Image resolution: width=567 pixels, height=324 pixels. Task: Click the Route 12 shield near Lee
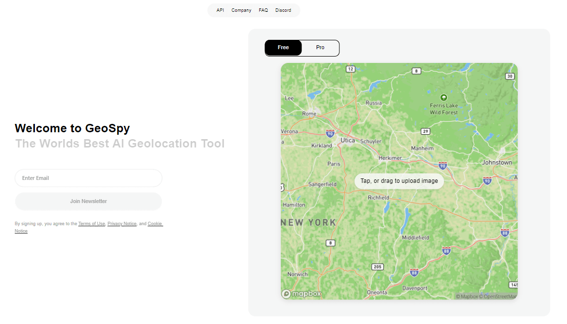point(350,69)
